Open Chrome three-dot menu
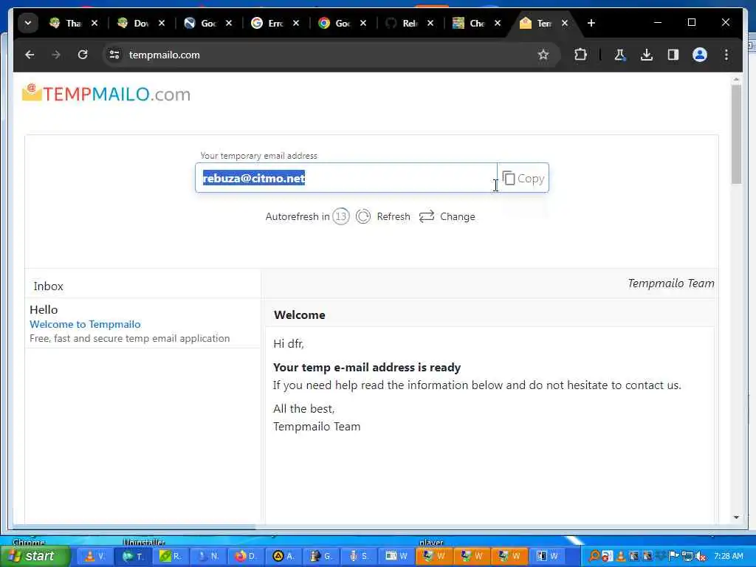 click(x=726, y=55)
